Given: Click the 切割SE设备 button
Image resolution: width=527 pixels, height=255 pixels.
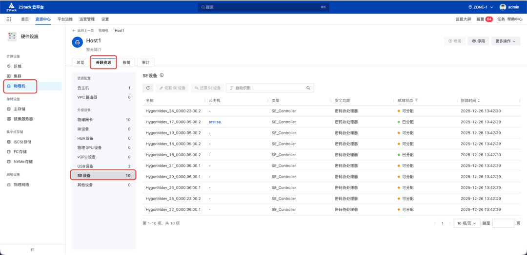Looking at the screenshot, I should coord(172,88).
